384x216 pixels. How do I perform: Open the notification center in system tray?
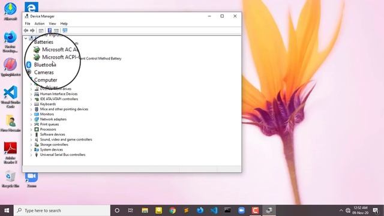(x=376, y=211)
